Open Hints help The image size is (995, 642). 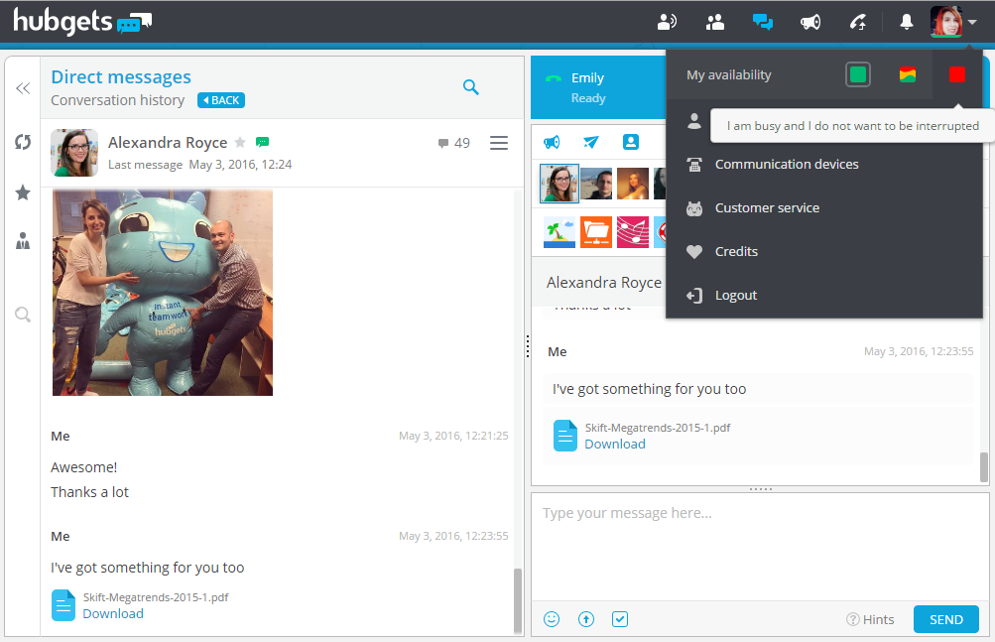click(870, 620)
